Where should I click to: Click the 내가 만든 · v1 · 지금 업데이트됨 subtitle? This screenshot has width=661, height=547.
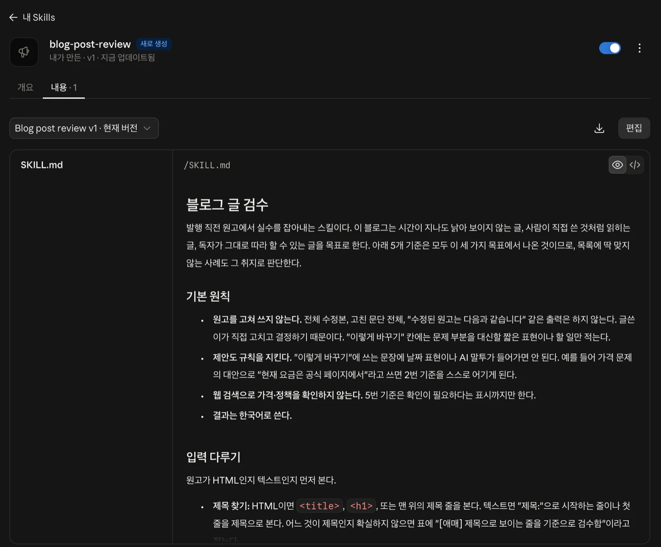[x=102, y=58]
